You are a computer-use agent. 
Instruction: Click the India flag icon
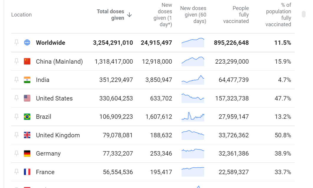27,80
